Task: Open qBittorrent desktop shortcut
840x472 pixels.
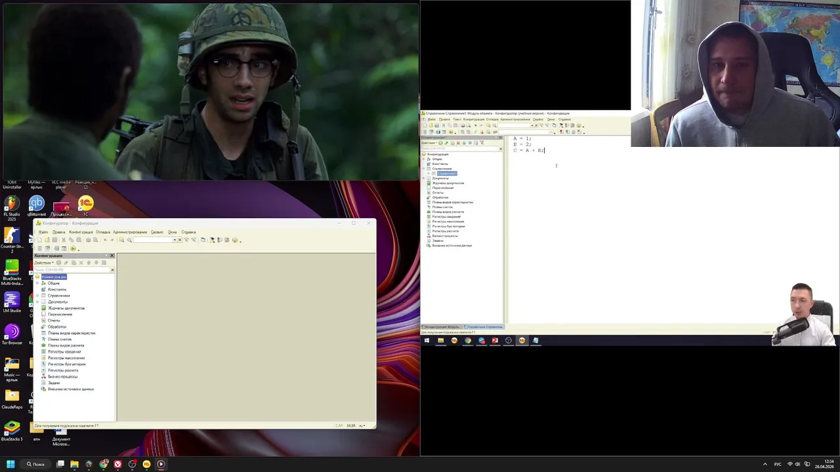Action: (37, 206)
